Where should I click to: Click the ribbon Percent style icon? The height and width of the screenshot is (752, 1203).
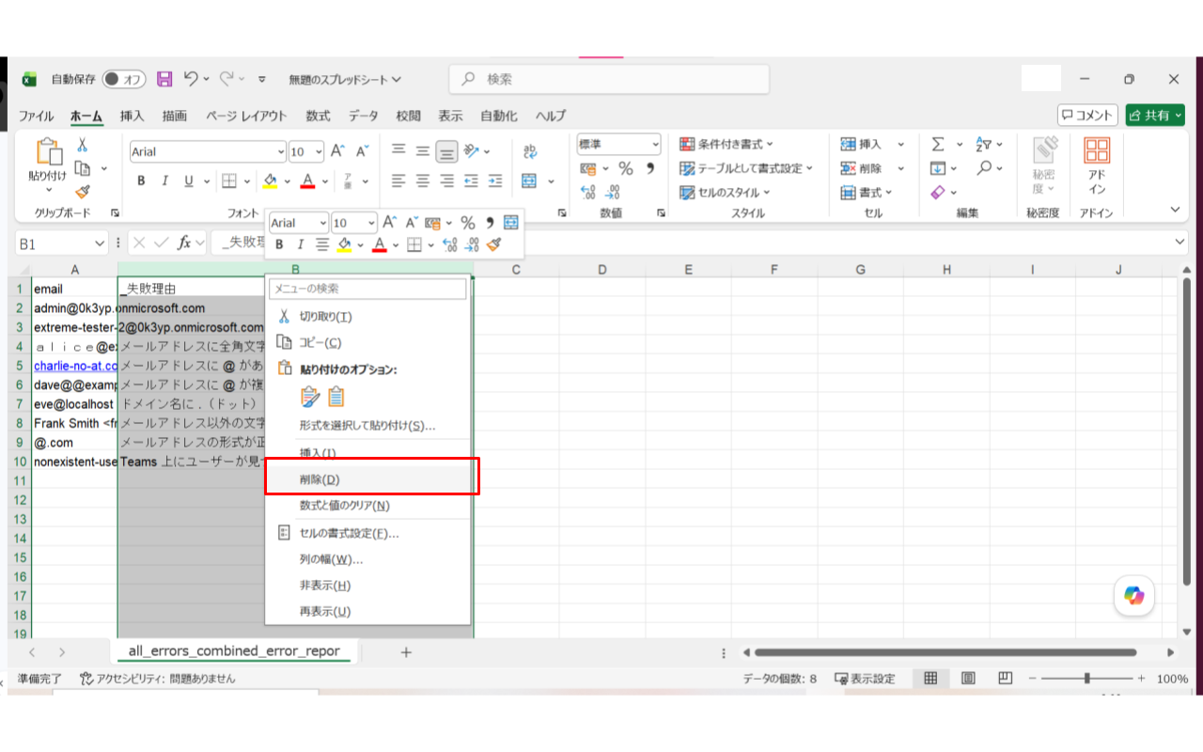coord(626,169)
